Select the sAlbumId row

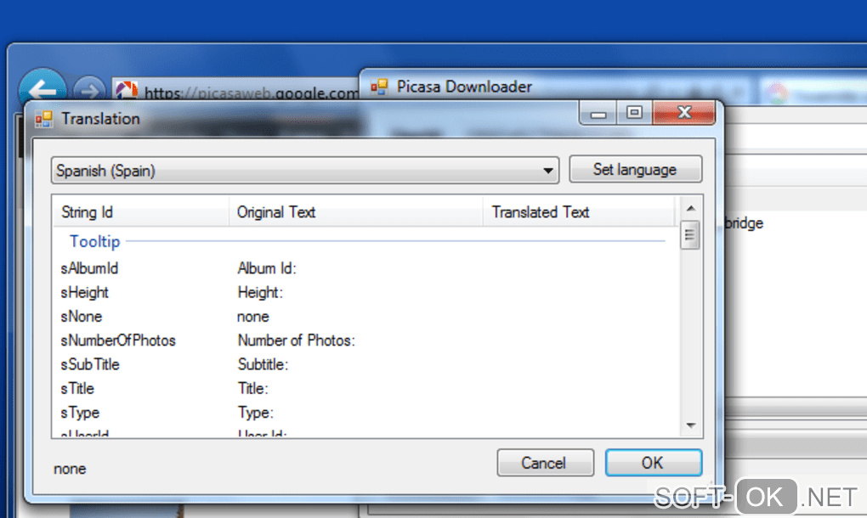tap(365, 268)
